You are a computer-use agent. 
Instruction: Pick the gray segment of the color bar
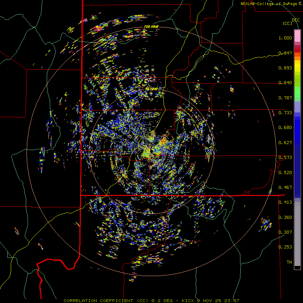click(297, 234)
